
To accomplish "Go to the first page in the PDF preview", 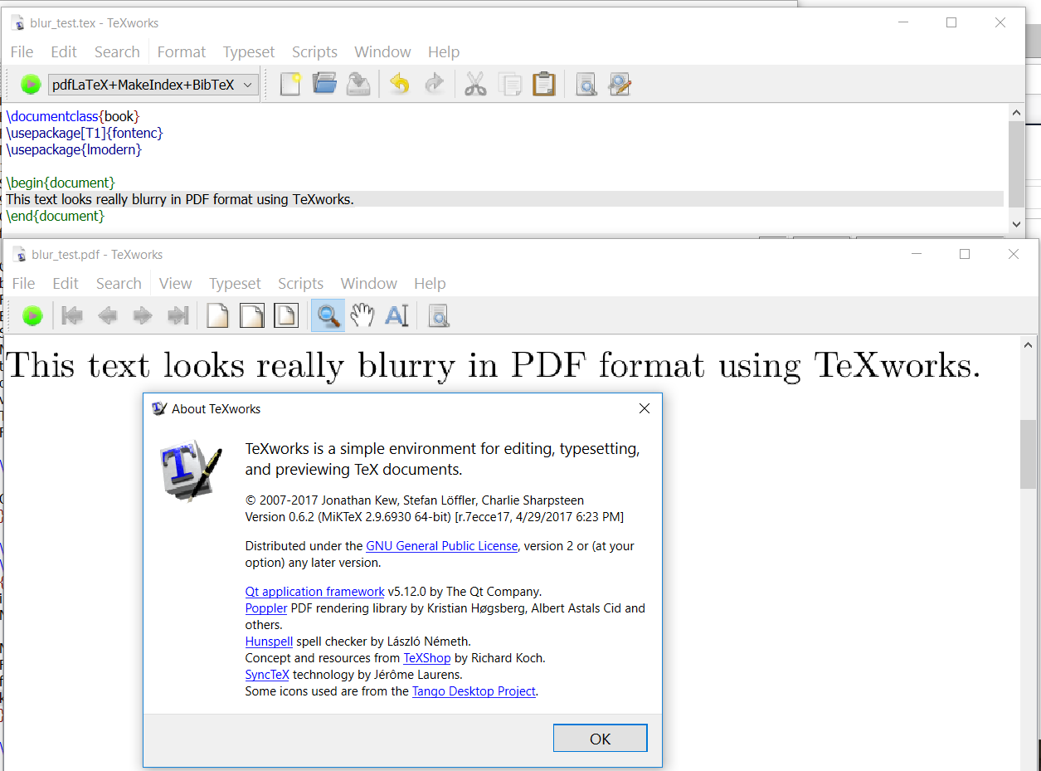I will pos(73,315).
